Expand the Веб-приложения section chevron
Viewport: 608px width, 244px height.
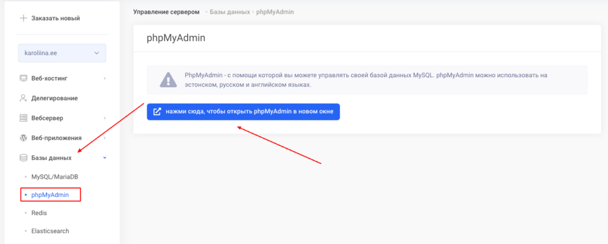(104, 138)
